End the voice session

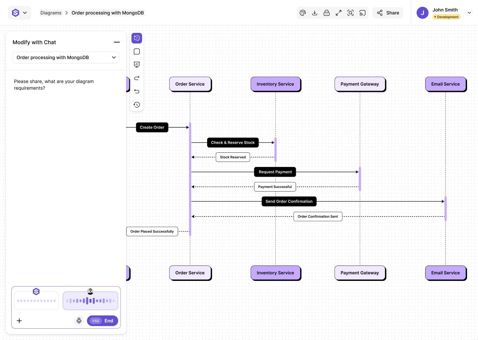(103, 321)
